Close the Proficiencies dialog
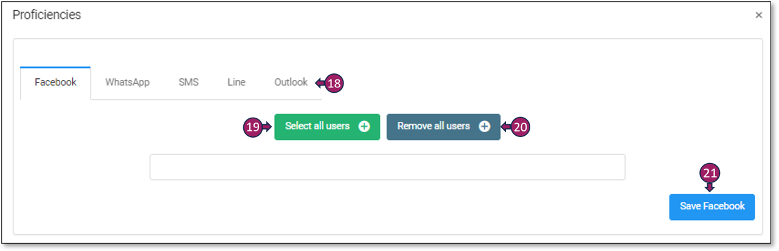The width and height of the screenshot is (779, 251). [x=758, y=15]
